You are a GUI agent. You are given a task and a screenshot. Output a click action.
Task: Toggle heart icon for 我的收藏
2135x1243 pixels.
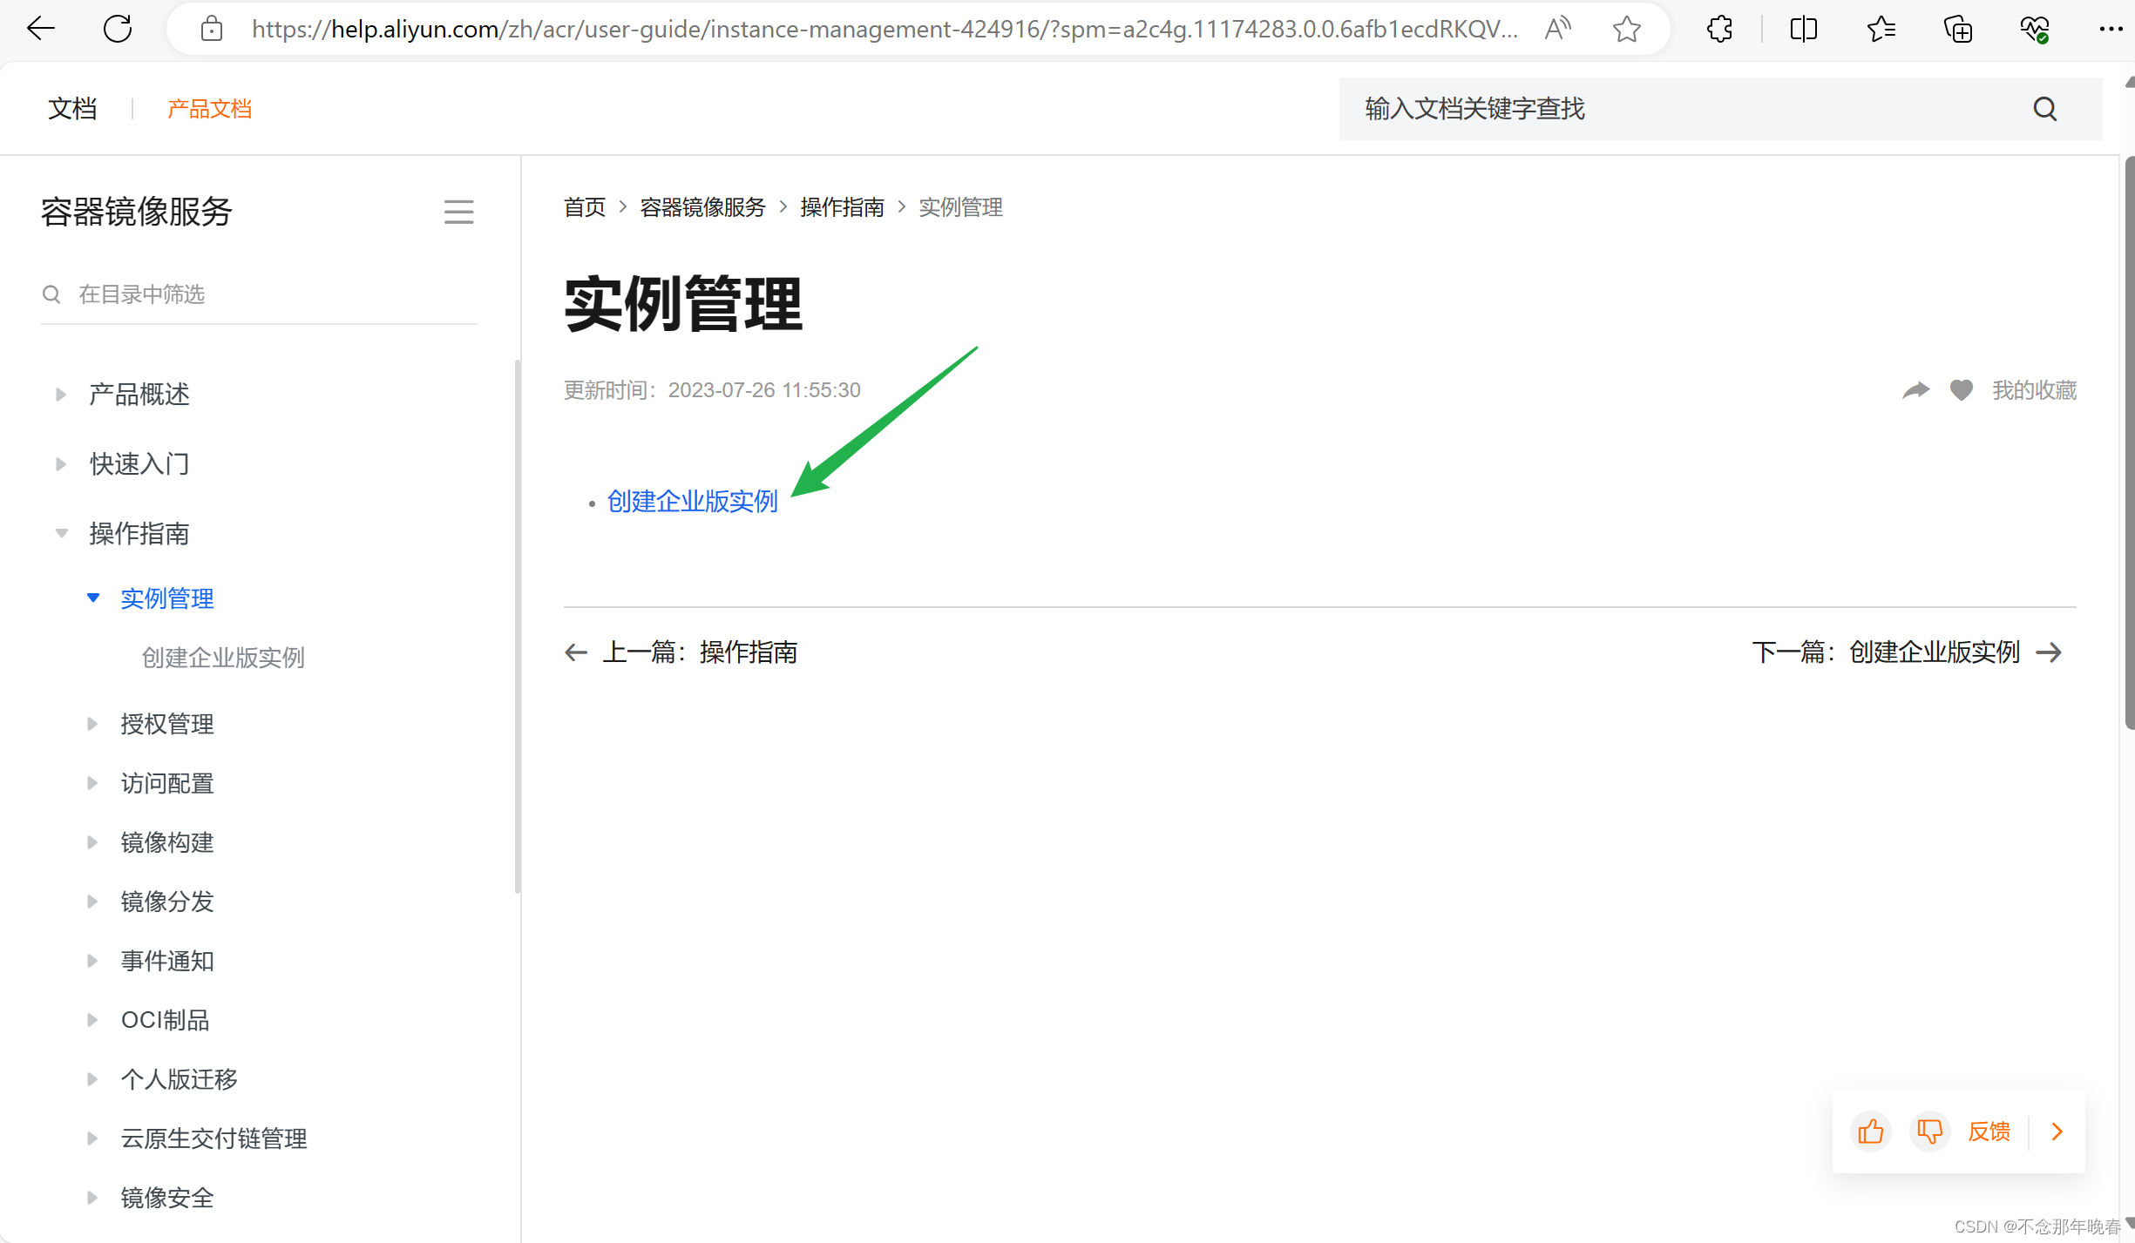[1961, 390]
